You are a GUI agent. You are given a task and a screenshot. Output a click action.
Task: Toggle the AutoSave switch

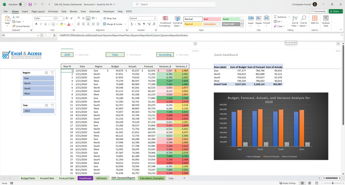[23, 4]
